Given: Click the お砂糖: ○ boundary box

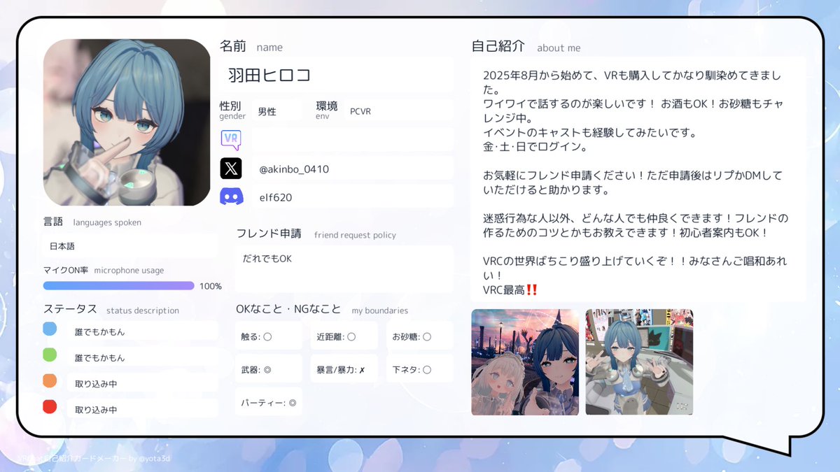Looking at the screenshot, I should [419, 336].
